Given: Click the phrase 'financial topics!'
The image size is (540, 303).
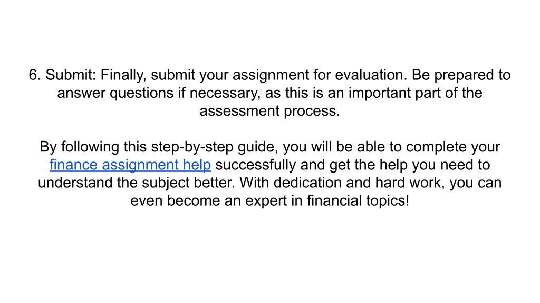Looking at the screenshot, I should tap(358, 200).
